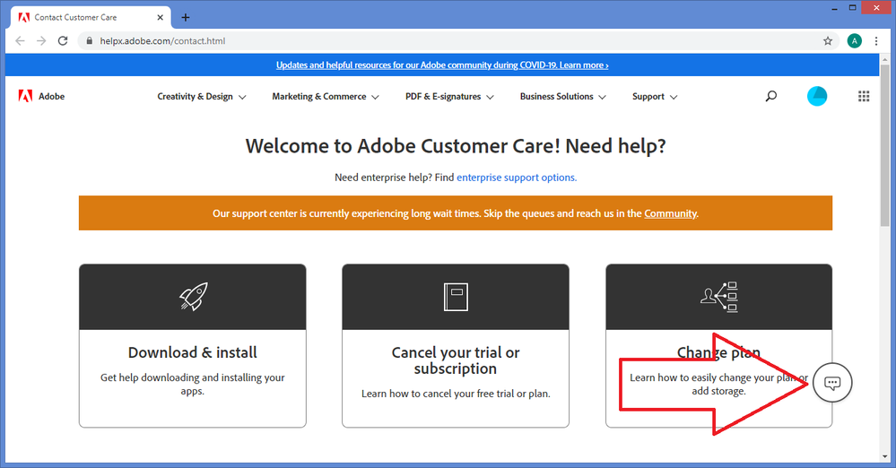896x468 pixels.
Task: Click the address bar URL field
Action: [x=457, y=41]
